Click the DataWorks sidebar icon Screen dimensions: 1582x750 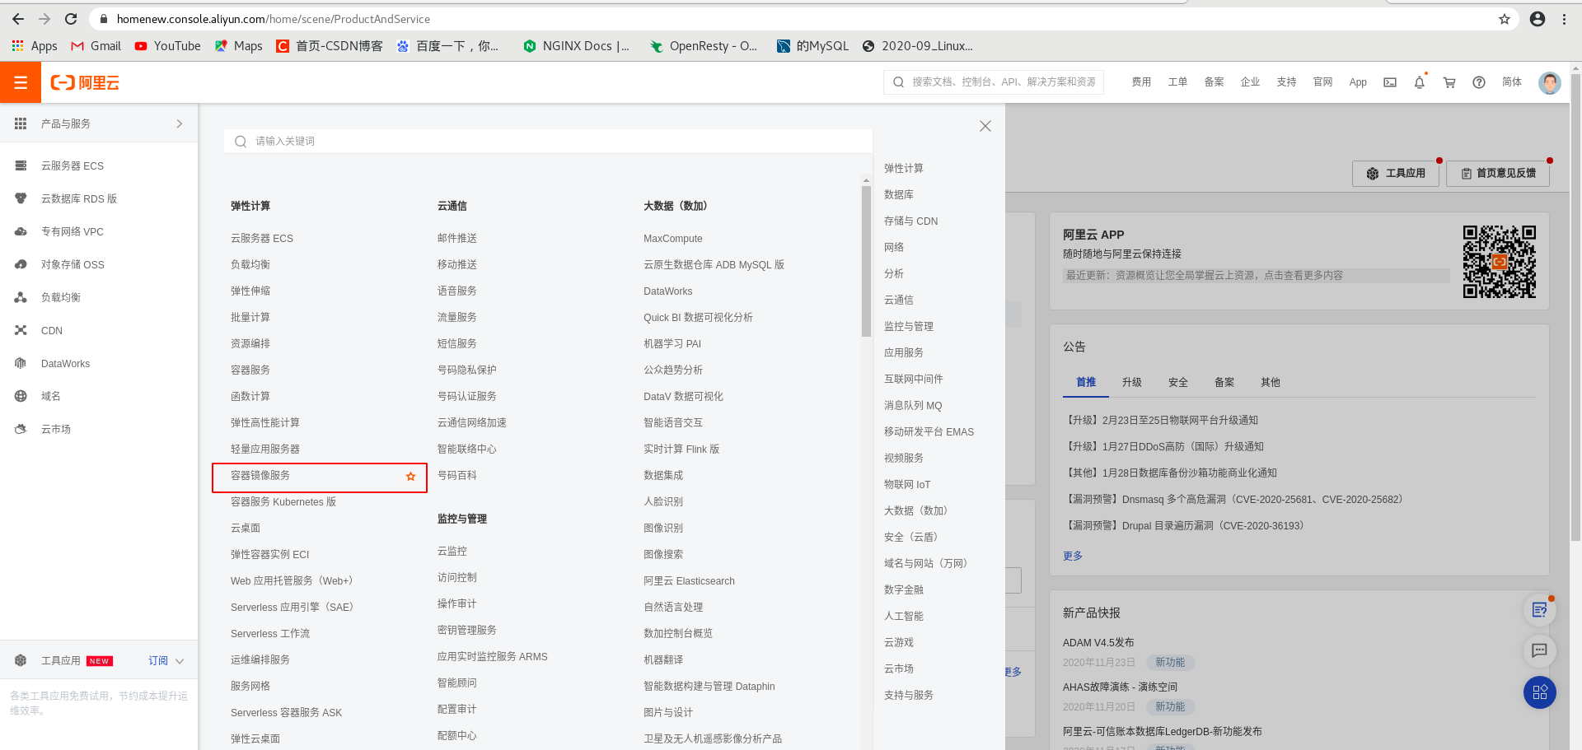click(x=21, y=363)
